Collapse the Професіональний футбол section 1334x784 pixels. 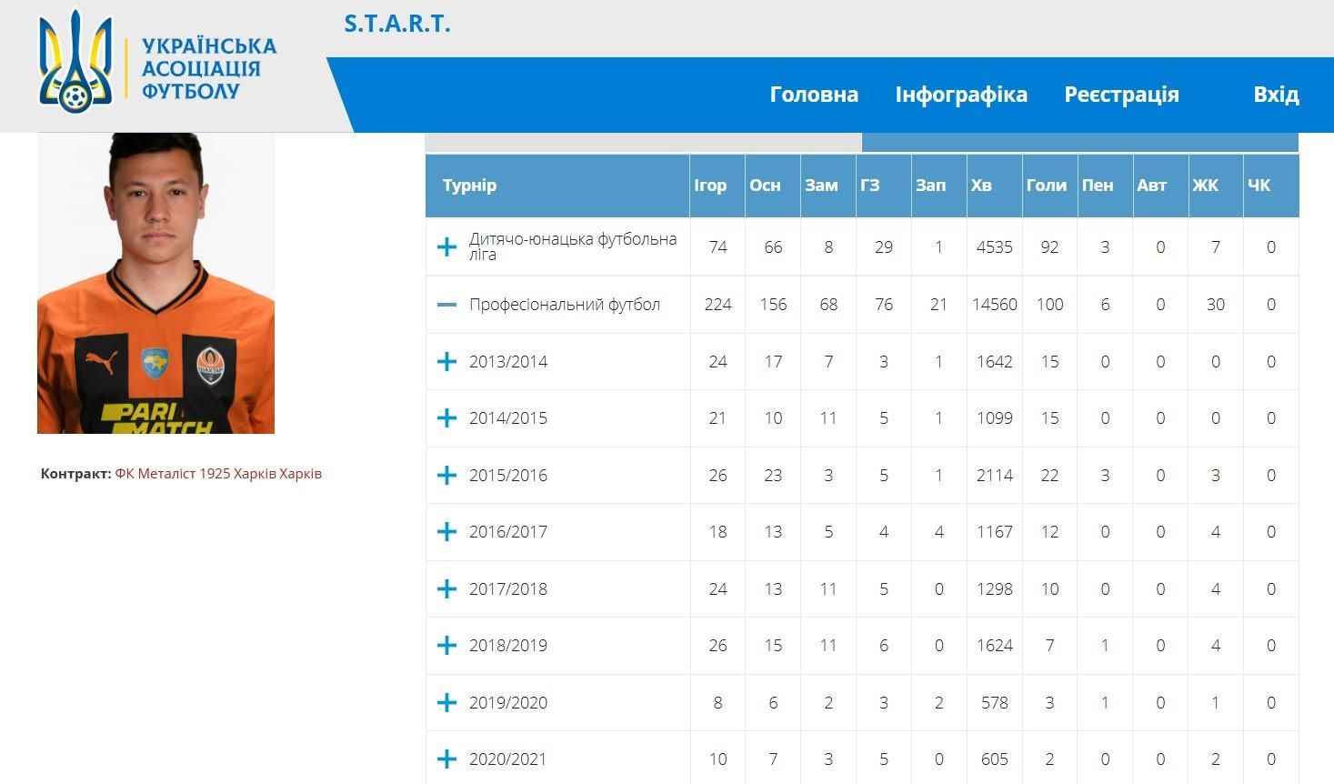pos(446,305)
